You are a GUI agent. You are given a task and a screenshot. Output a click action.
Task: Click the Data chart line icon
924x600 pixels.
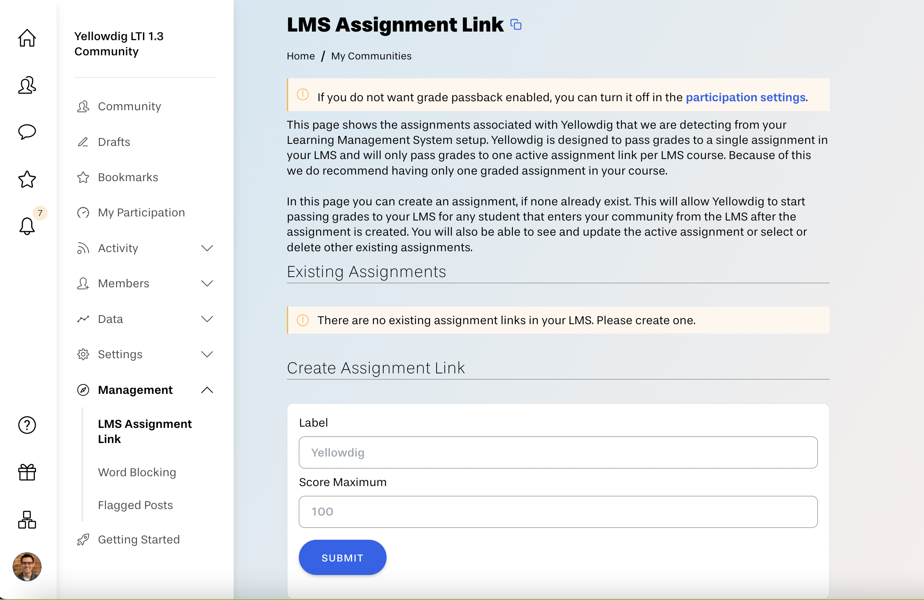coord(83,319)
